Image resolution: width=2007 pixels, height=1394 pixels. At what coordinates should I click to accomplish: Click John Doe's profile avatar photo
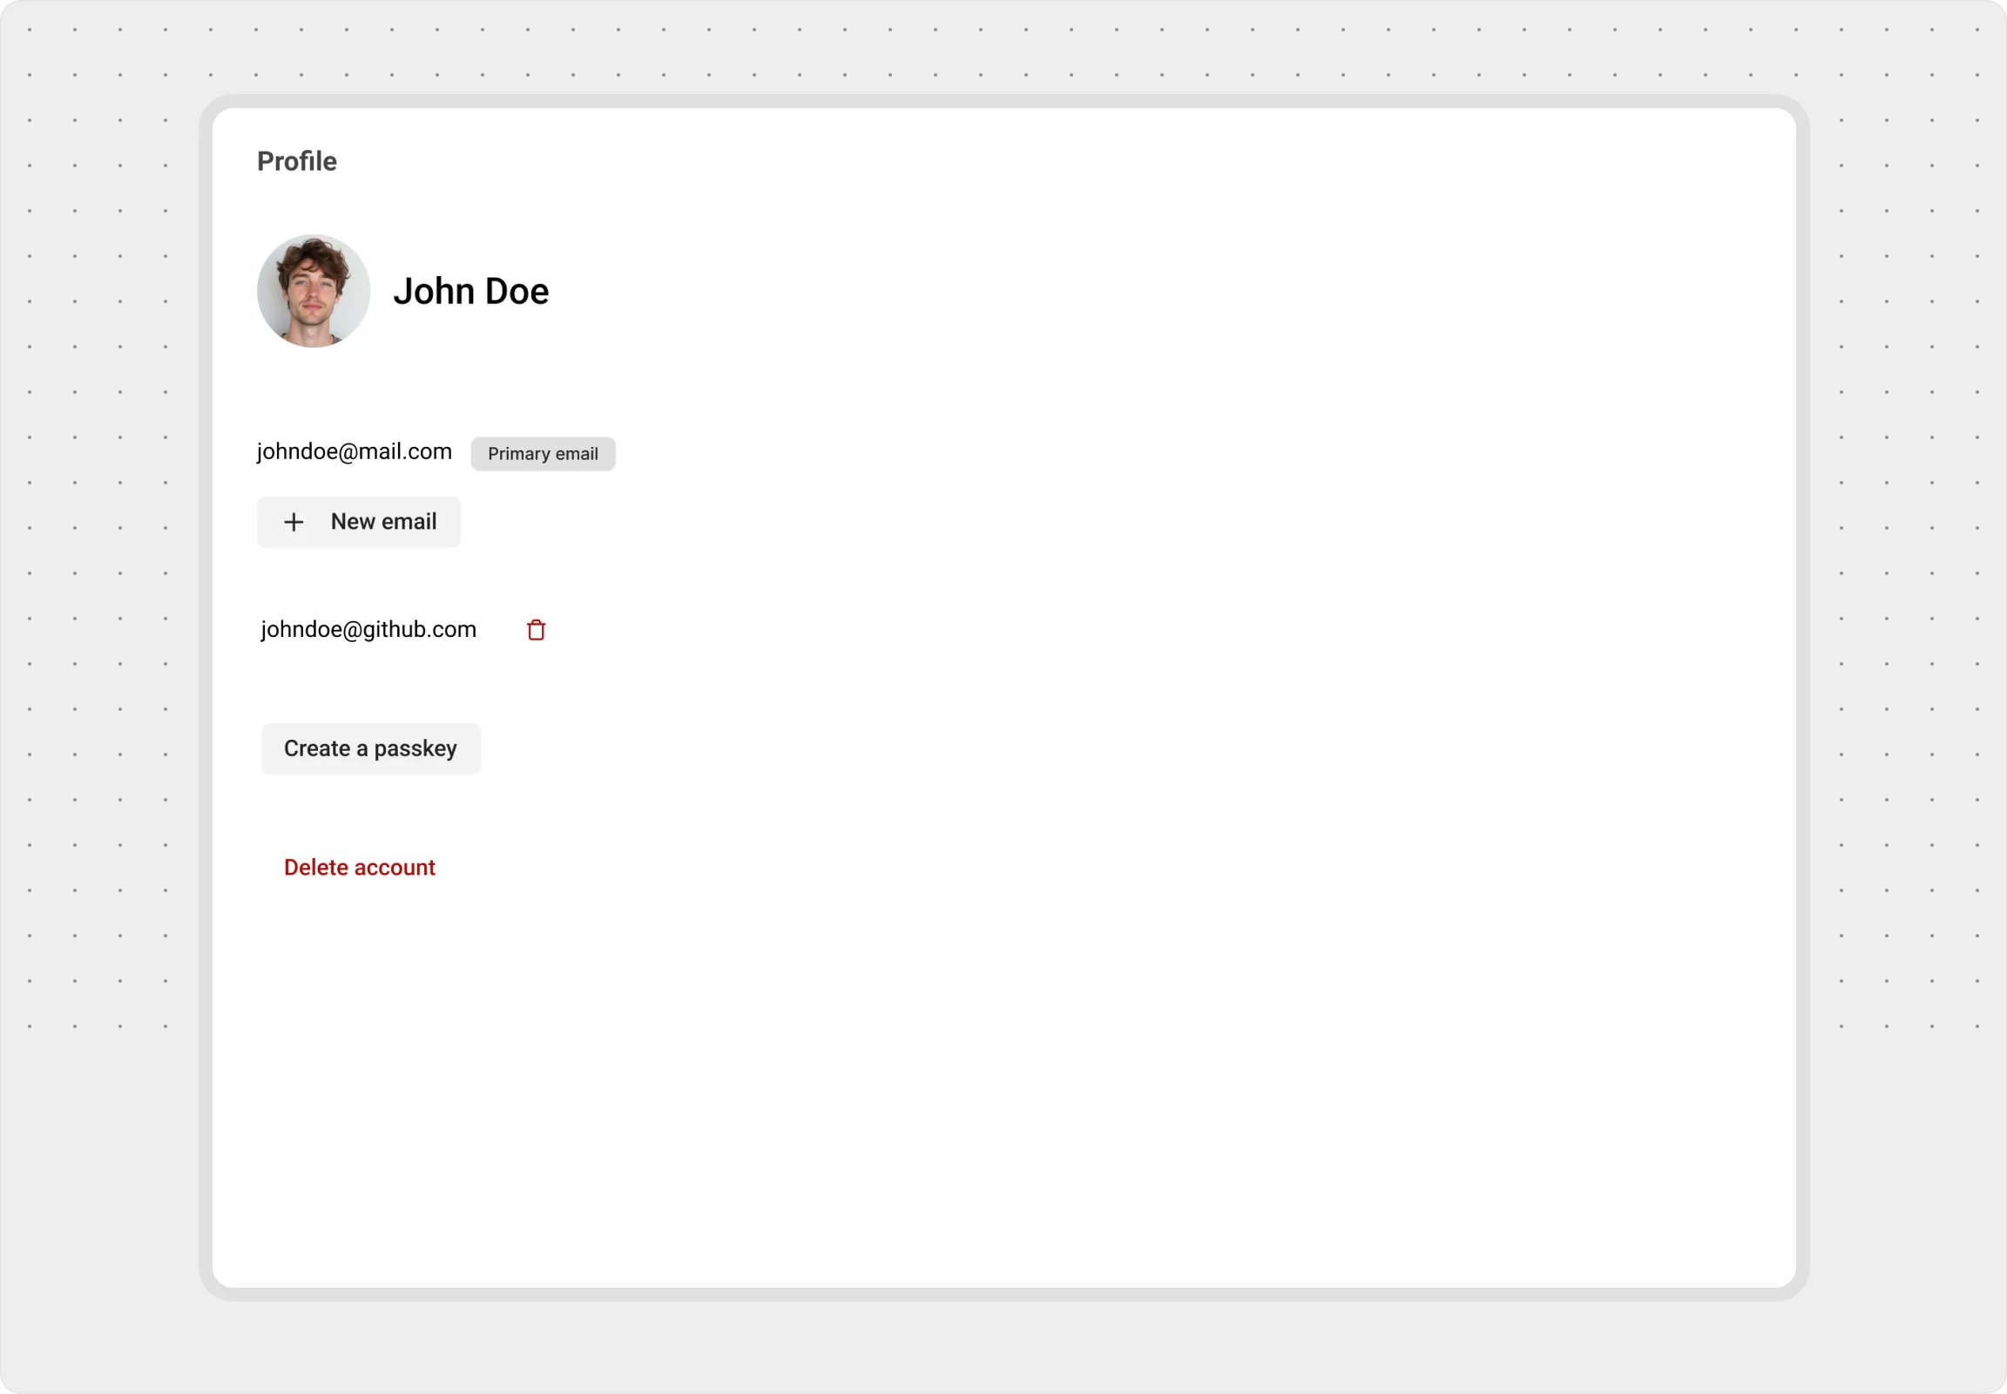tap(313, 291)
